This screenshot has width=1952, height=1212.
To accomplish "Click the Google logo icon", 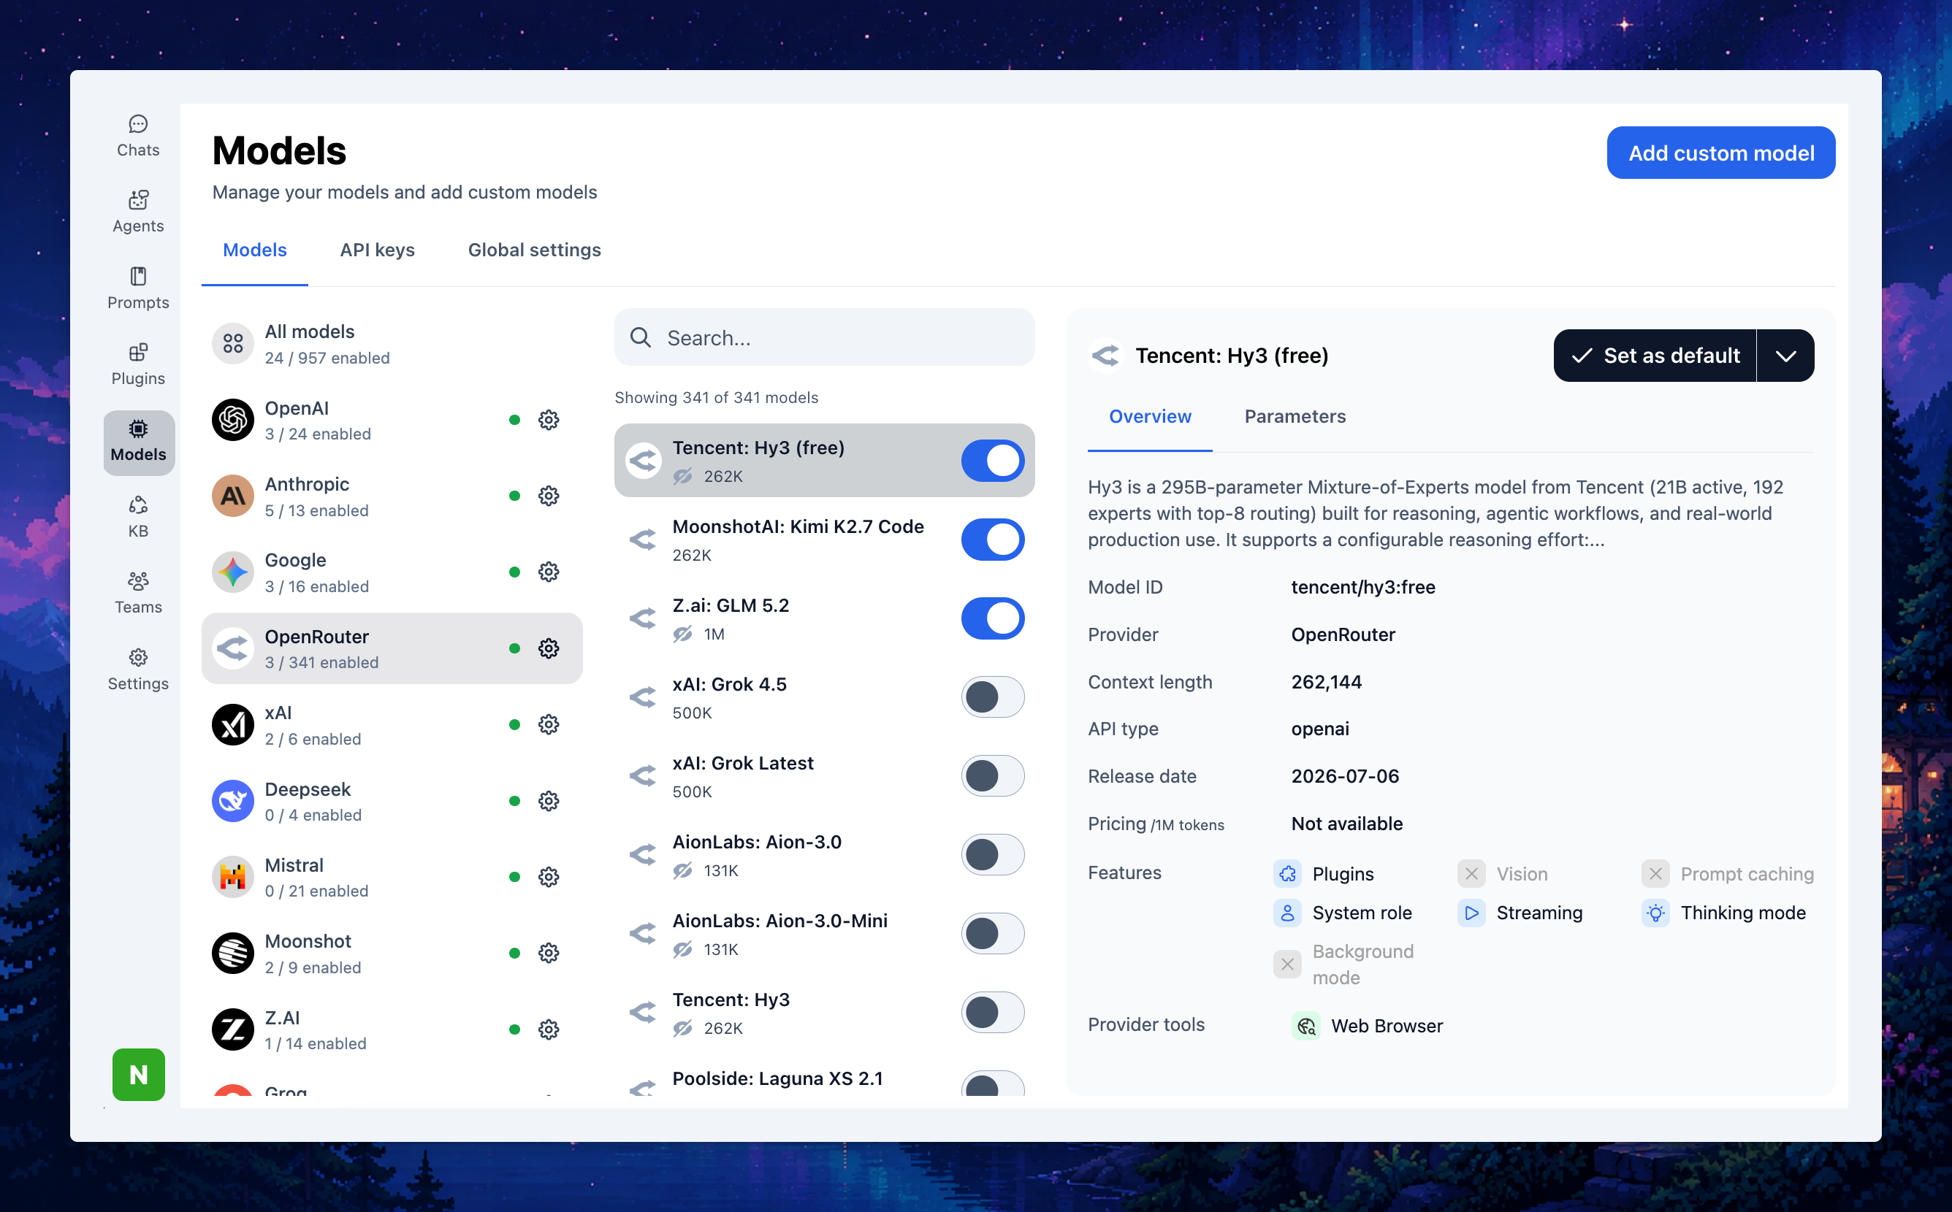I will coord(232,572).
